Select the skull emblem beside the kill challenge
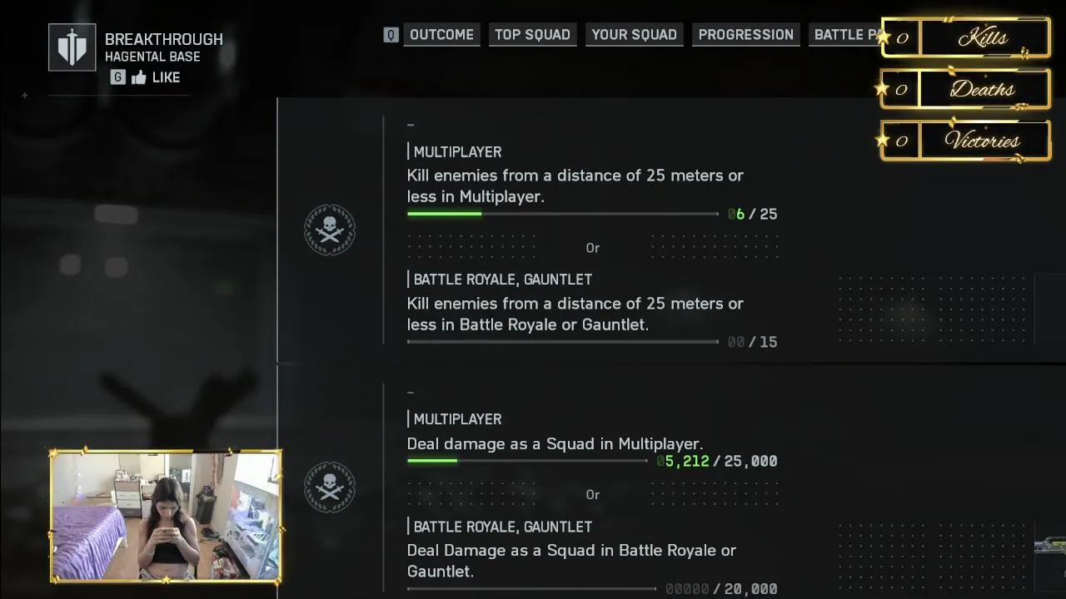Image resolution: width=1066 pixels, height=599 pixels. click(330, 230)
